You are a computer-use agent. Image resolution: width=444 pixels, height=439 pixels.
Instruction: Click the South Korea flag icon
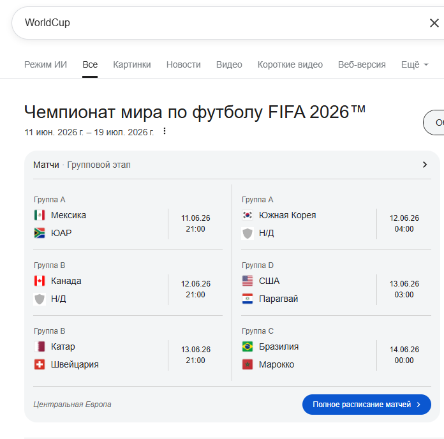click(248, 215)
